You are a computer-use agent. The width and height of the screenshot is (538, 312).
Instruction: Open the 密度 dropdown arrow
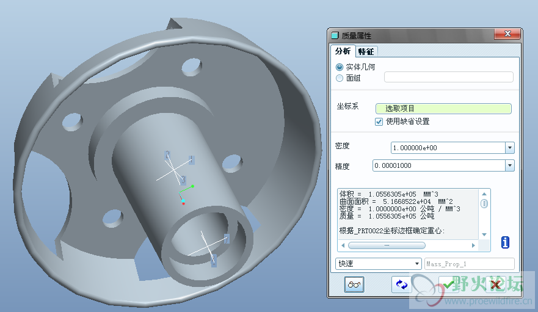[x=510, y=148]
